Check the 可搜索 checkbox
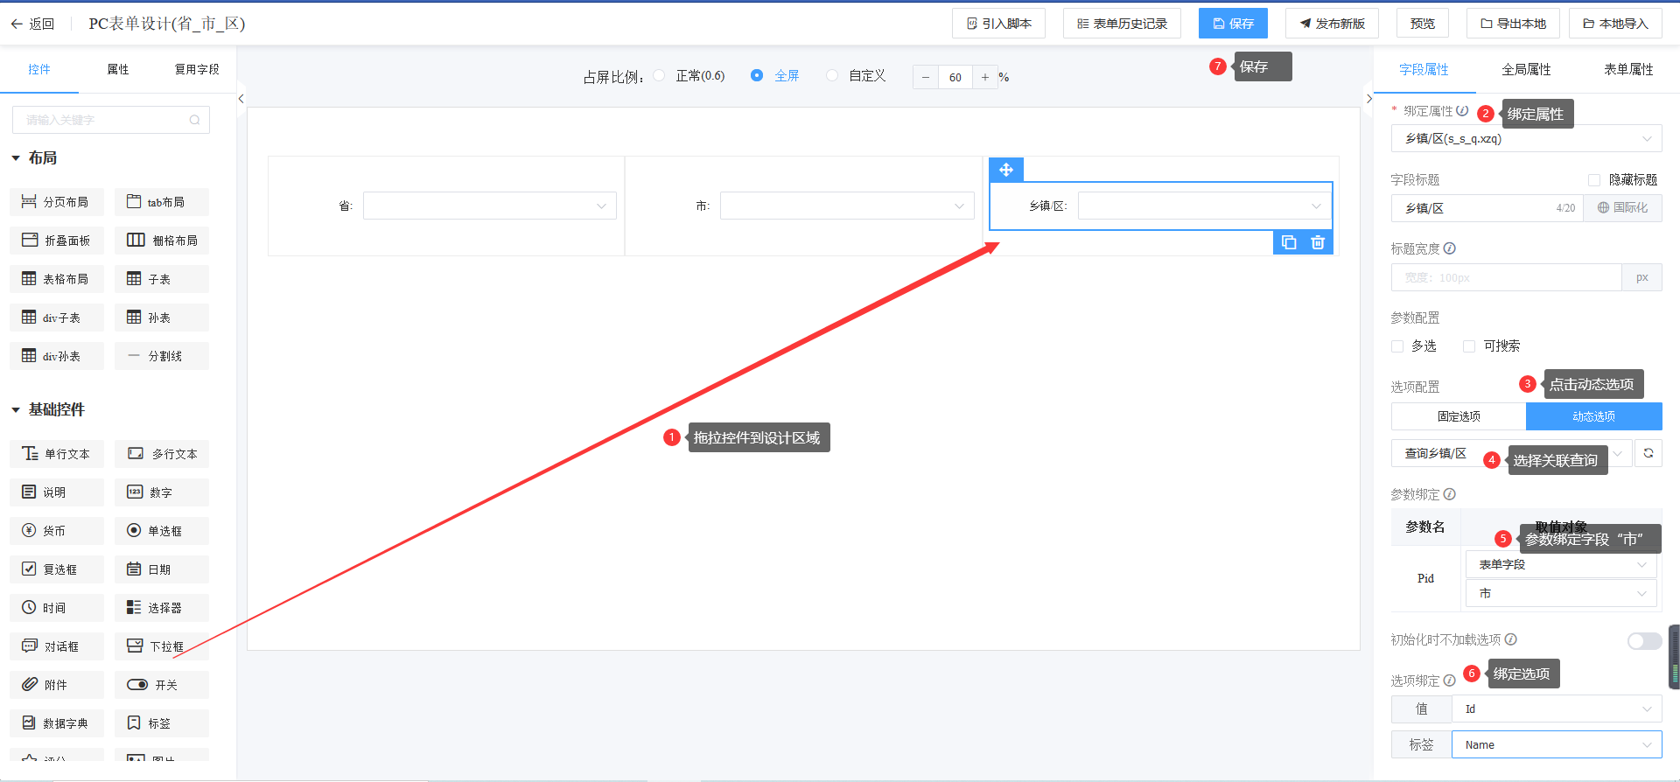This screenshot has width=1680, height=782. pos(1469,346)
